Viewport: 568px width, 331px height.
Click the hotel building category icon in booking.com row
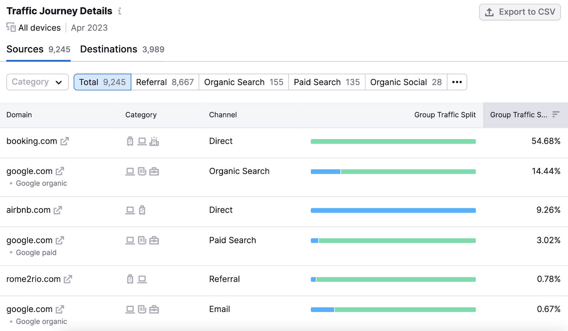(x=154, y=141)
